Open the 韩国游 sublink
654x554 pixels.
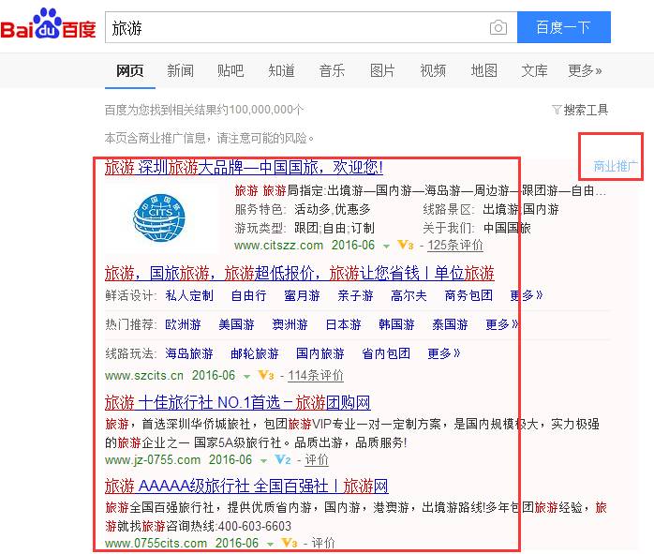396,324
